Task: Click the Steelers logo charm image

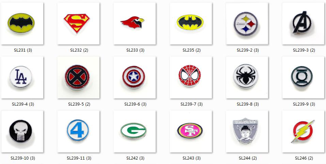Action: coord(247,23)
